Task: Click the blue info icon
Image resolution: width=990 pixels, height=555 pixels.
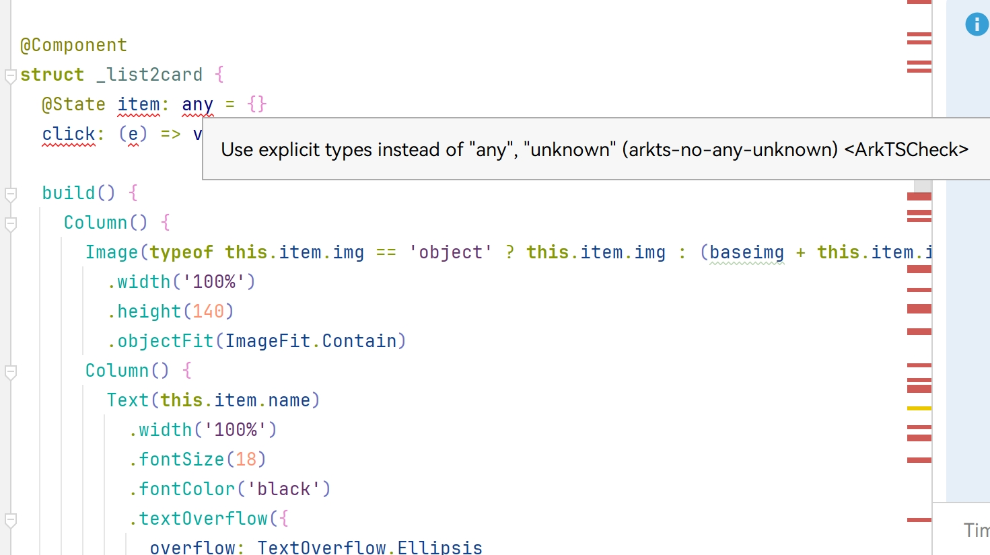Action: pos(977,24)
